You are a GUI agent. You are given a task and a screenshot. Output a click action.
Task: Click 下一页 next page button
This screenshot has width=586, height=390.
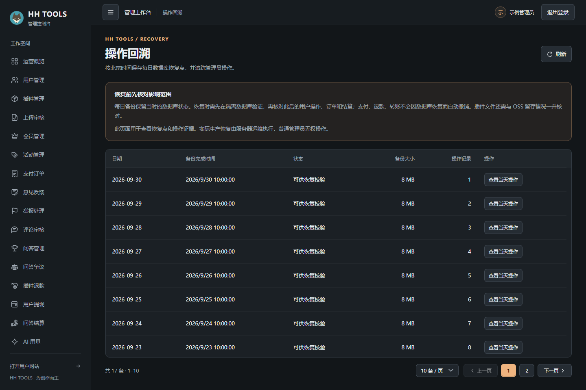(555, 370)
